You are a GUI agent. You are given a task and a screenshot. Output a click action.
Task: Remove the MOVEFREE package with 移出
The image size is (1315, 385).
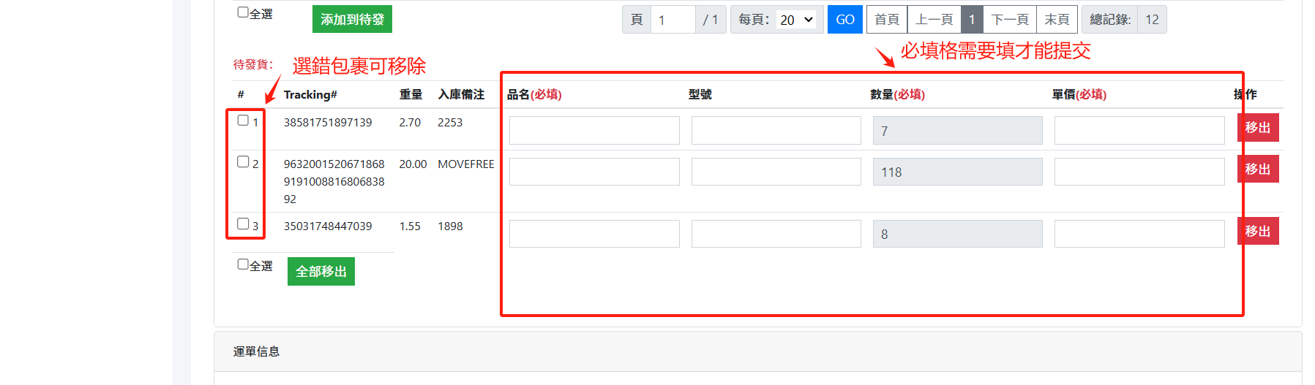point(1257,169)
